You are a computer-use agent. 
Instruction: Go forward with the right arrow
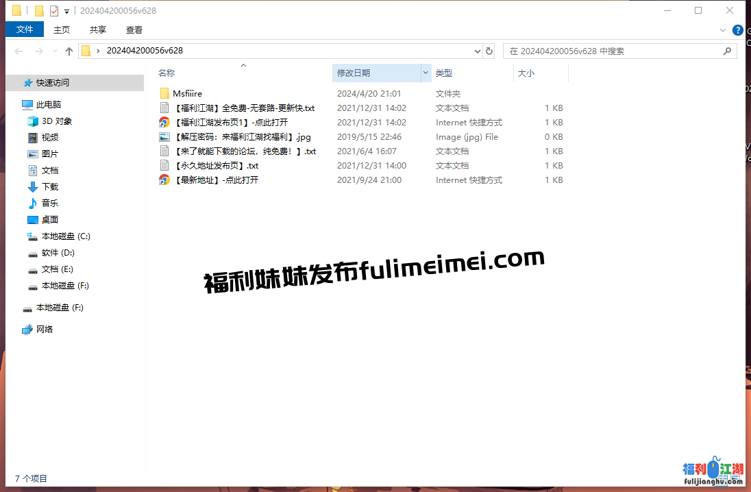(39, 51)
